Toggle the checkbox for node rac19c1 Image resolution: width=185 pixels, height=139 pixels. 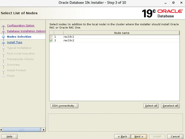click(x=51, y=37)
